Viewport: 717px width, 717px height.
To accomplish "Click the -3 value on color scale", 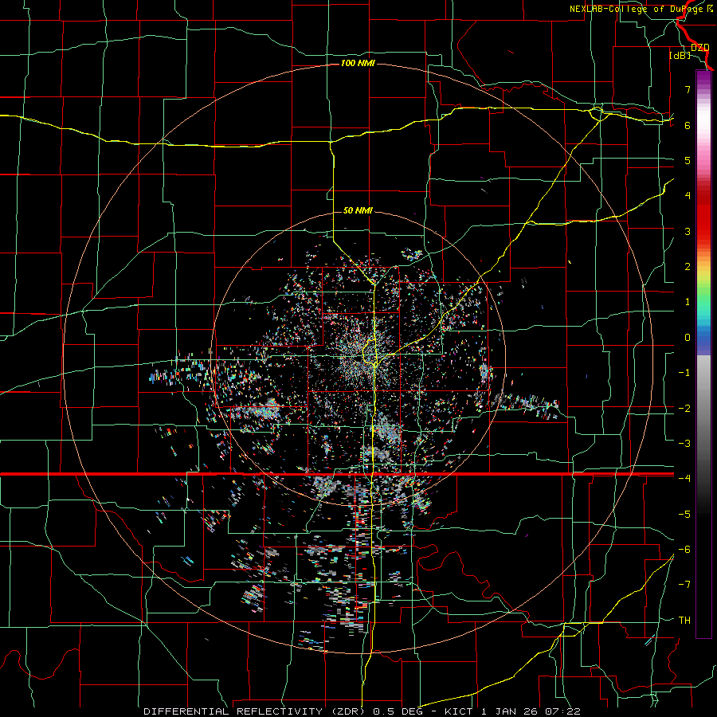I will point(684,444).
